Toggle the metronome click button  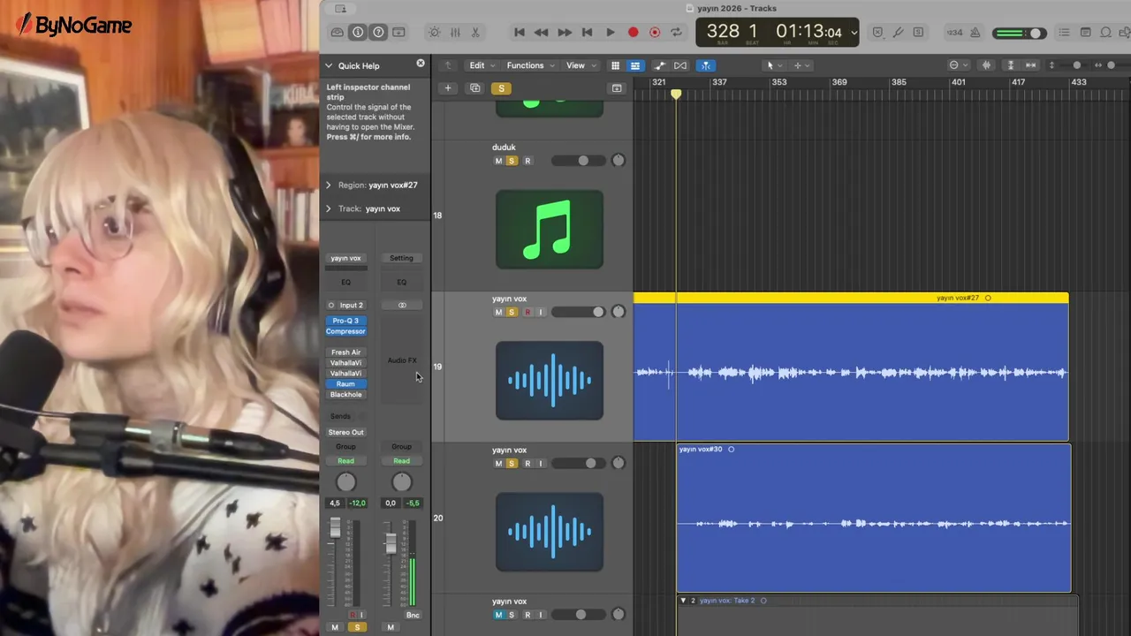tap(975, 33)
